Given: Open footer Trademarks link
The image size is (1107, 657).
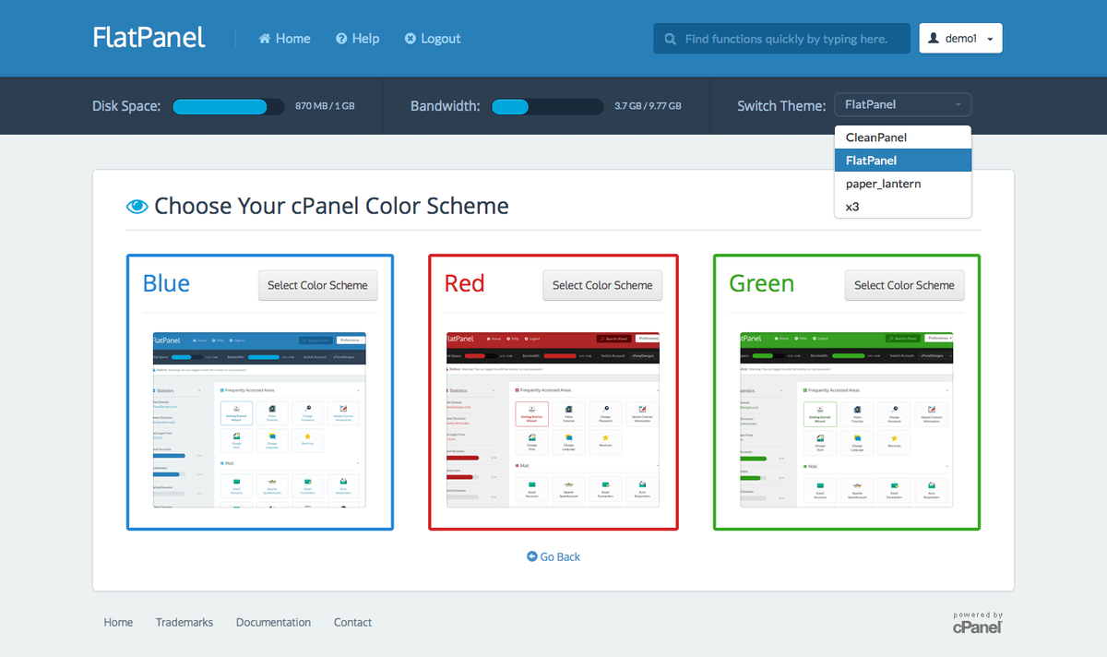Looking at the screenshot, I should point(184,622).
